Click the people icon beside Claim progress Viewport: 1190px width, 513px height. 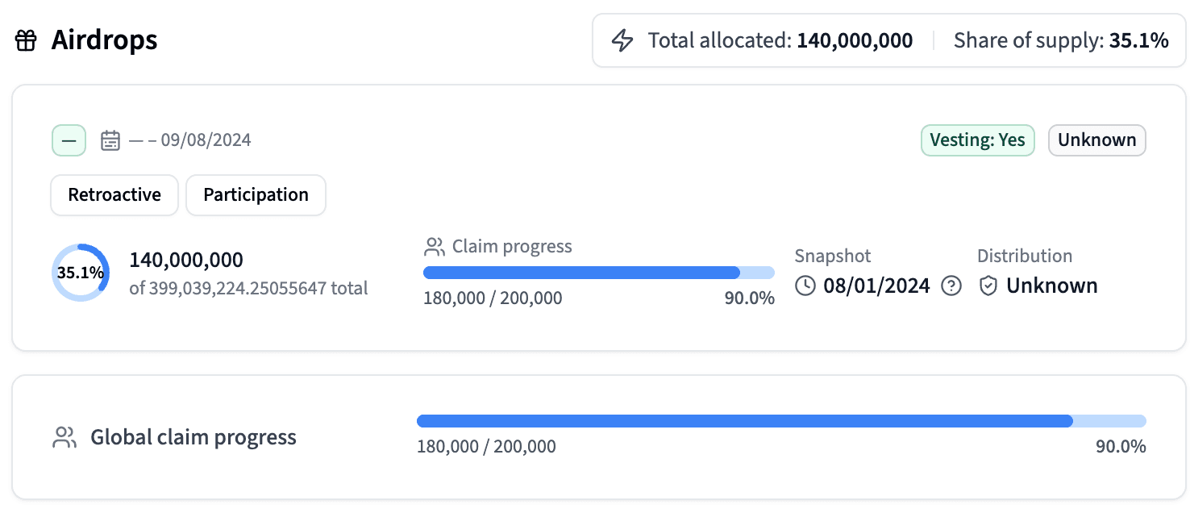click(x=435, y=246)
